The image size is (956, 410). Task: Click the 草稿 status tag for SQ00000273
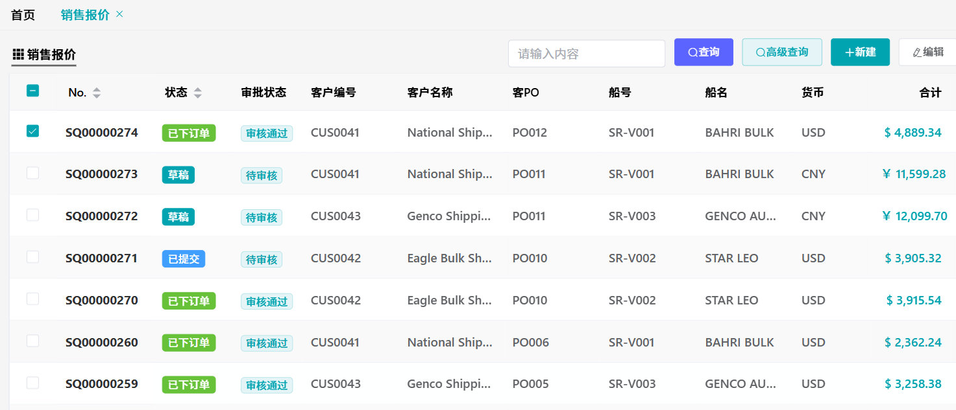point(178,175)
